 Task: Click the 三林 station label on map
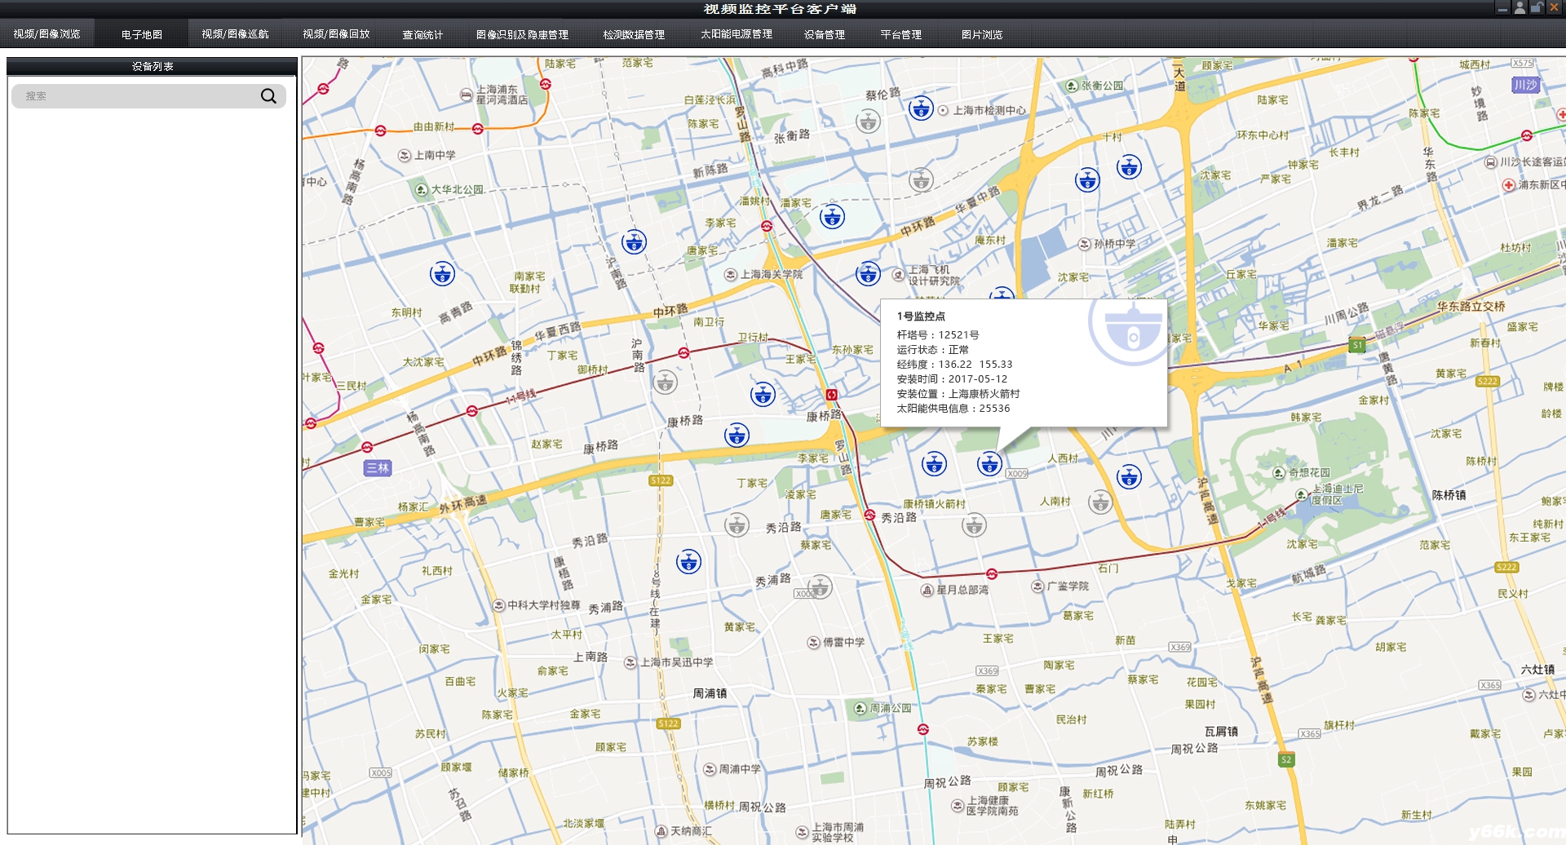coord(378,467)
